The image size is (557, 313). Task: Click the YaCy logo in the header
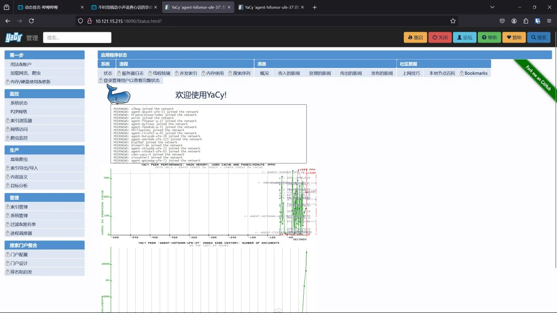pyautogui.click(x=13, y=38)
